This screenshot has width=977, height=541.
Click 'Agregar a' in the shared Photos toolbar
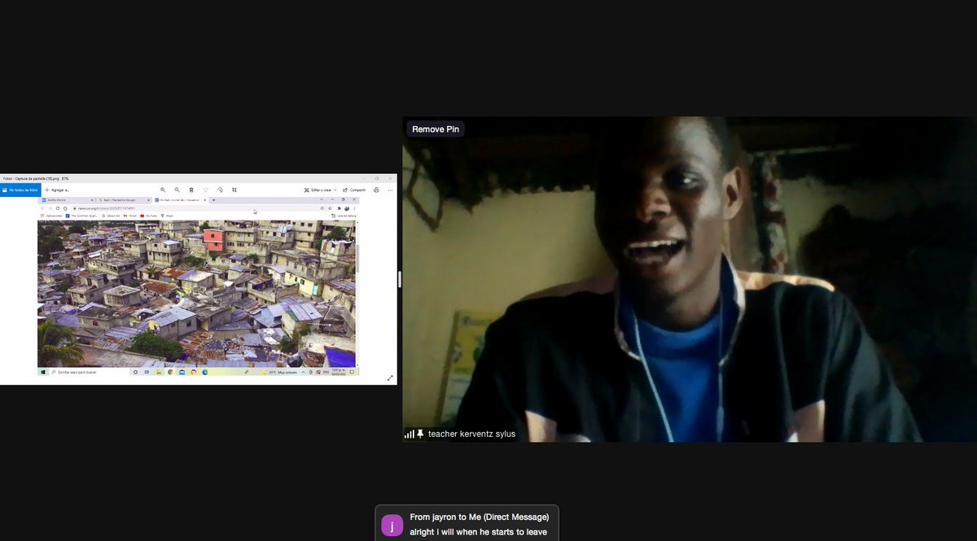tap(57, 190)
